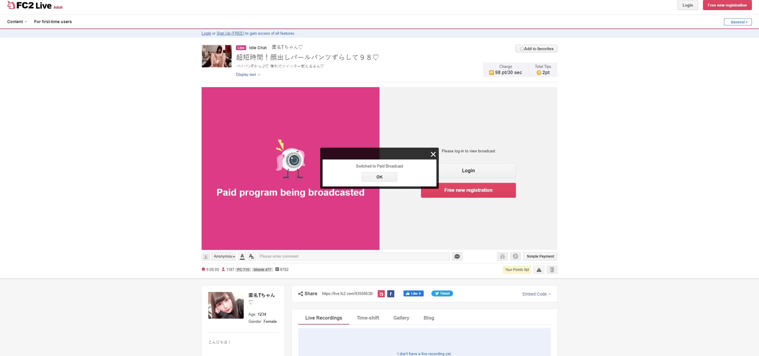Expand the Content menu
759x356 pixels.
[17, 22]
